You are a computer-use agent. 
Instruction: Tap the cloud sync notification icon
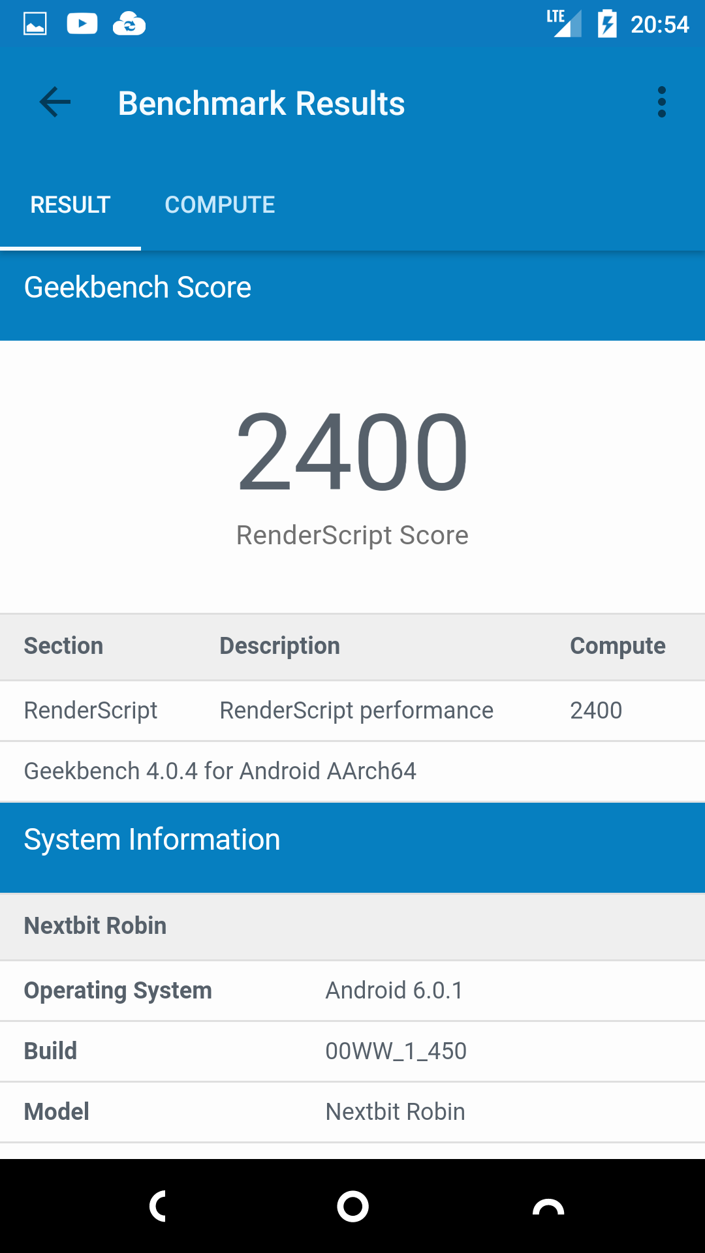[129, 24]
